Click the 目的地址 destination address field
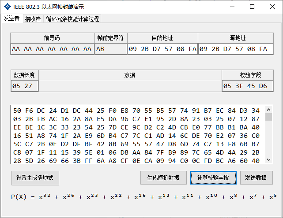The height and width of the screenshot is (218, 283). tap(162, 49)
